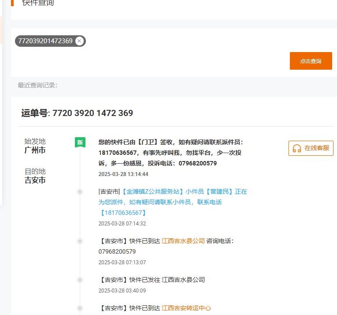Click origin city 广州市
Screen dimensions: 337x315
(x=35, y=150)
